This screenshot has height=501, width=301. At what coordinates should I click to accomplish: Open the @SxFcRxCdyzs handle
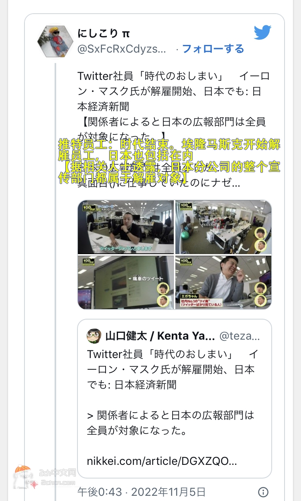pos(122,49)
